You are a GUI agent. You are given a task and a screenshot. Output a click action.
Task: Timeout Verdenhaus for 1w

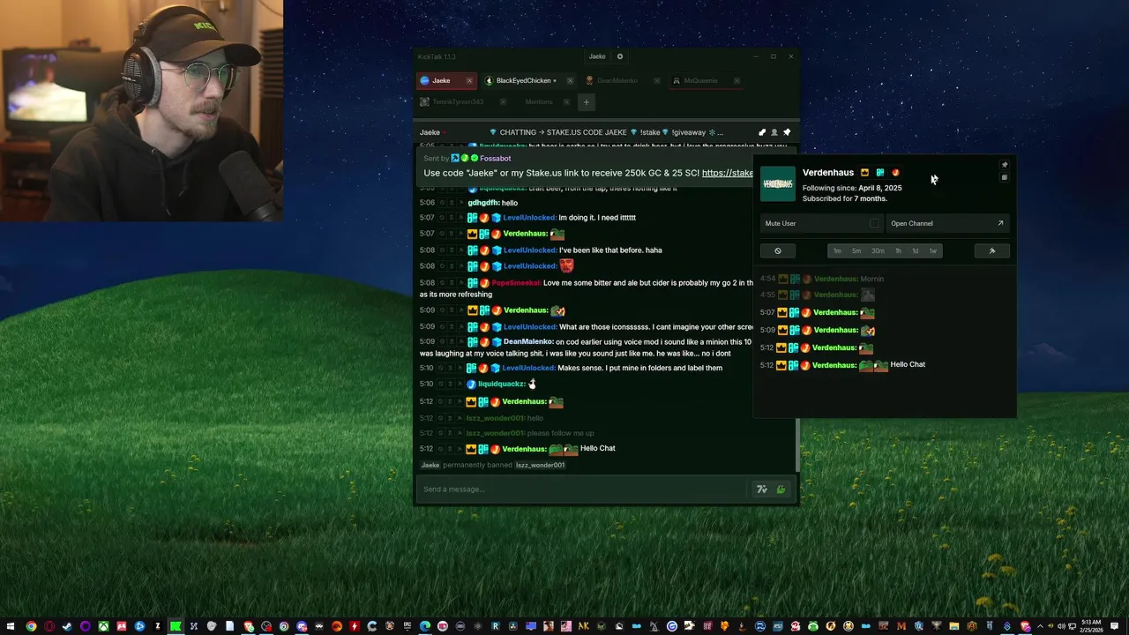932,250
